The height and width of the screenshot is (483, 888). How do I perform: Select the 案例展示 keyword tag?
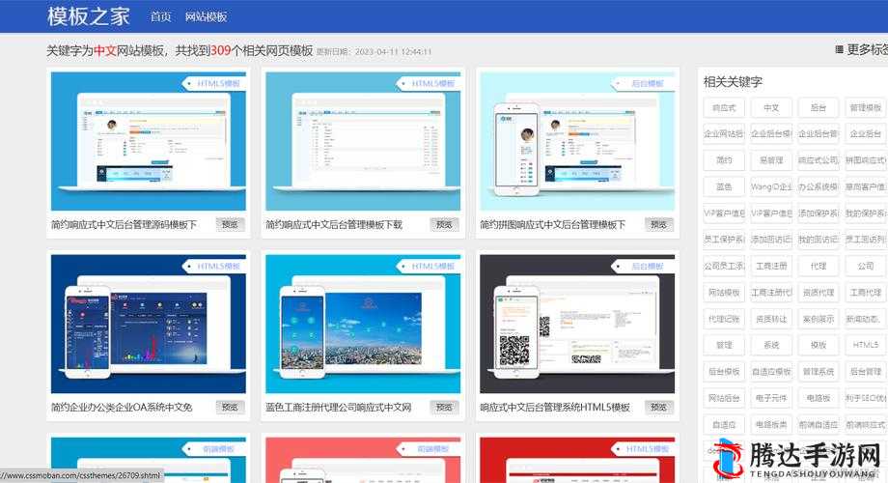coord(818,319)
